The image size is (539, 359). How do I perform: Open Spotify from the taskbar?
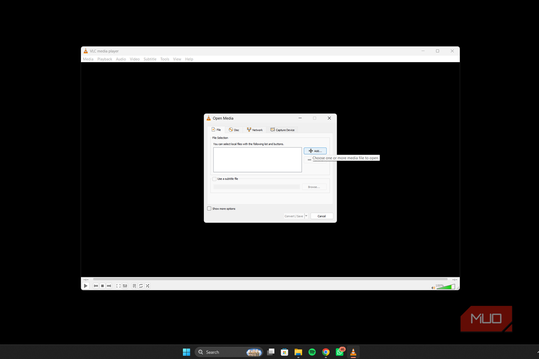pyautogui.click(x=312, y=352)
